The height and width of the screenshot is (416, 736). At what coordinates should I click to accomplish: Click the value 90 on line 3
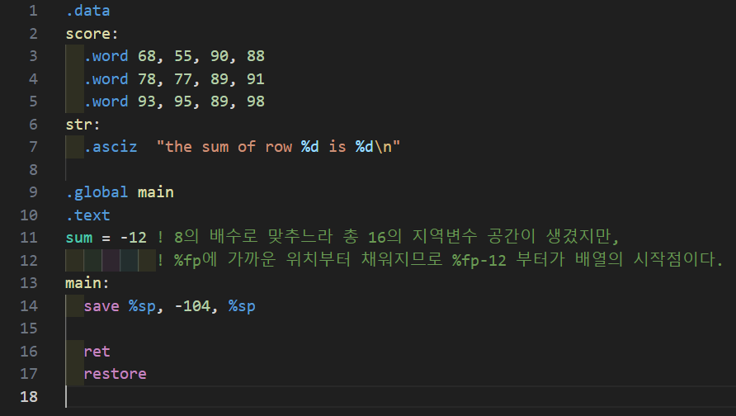[219, 56]
